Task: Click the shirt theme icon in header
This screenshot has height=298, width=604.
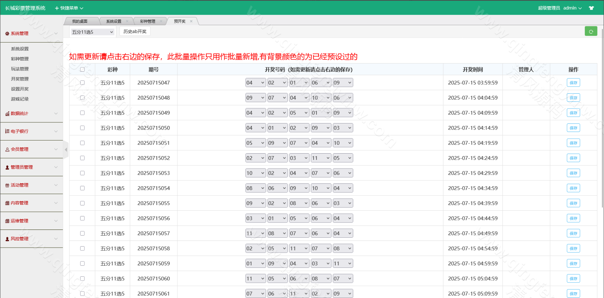Action: pyautogui.click(x=591, y=8)
